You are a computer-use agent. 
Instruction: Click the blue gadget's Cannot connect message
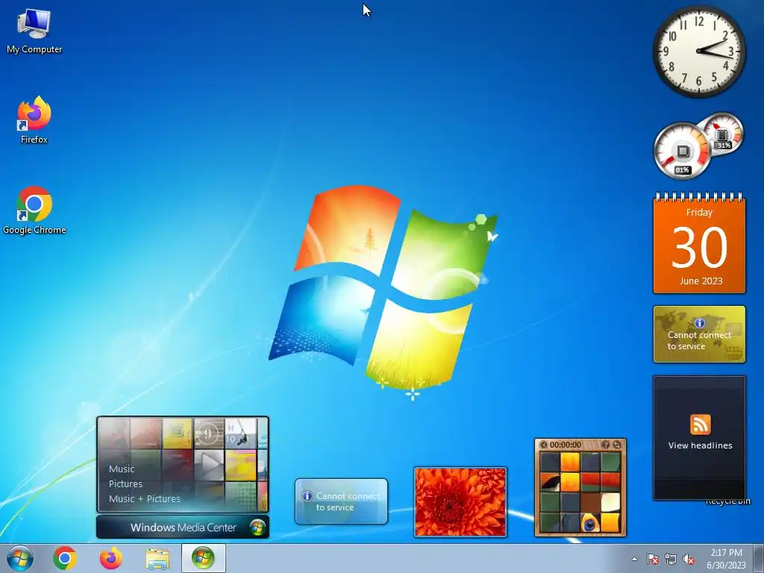pyautogui.click(x=348, y=501)
